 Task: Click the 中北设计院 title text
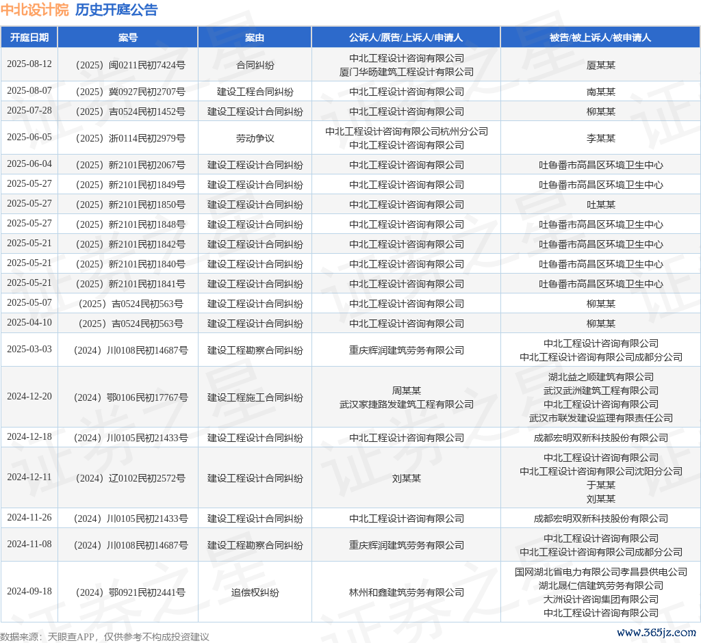pyautogui.click(x=34, y=10)
